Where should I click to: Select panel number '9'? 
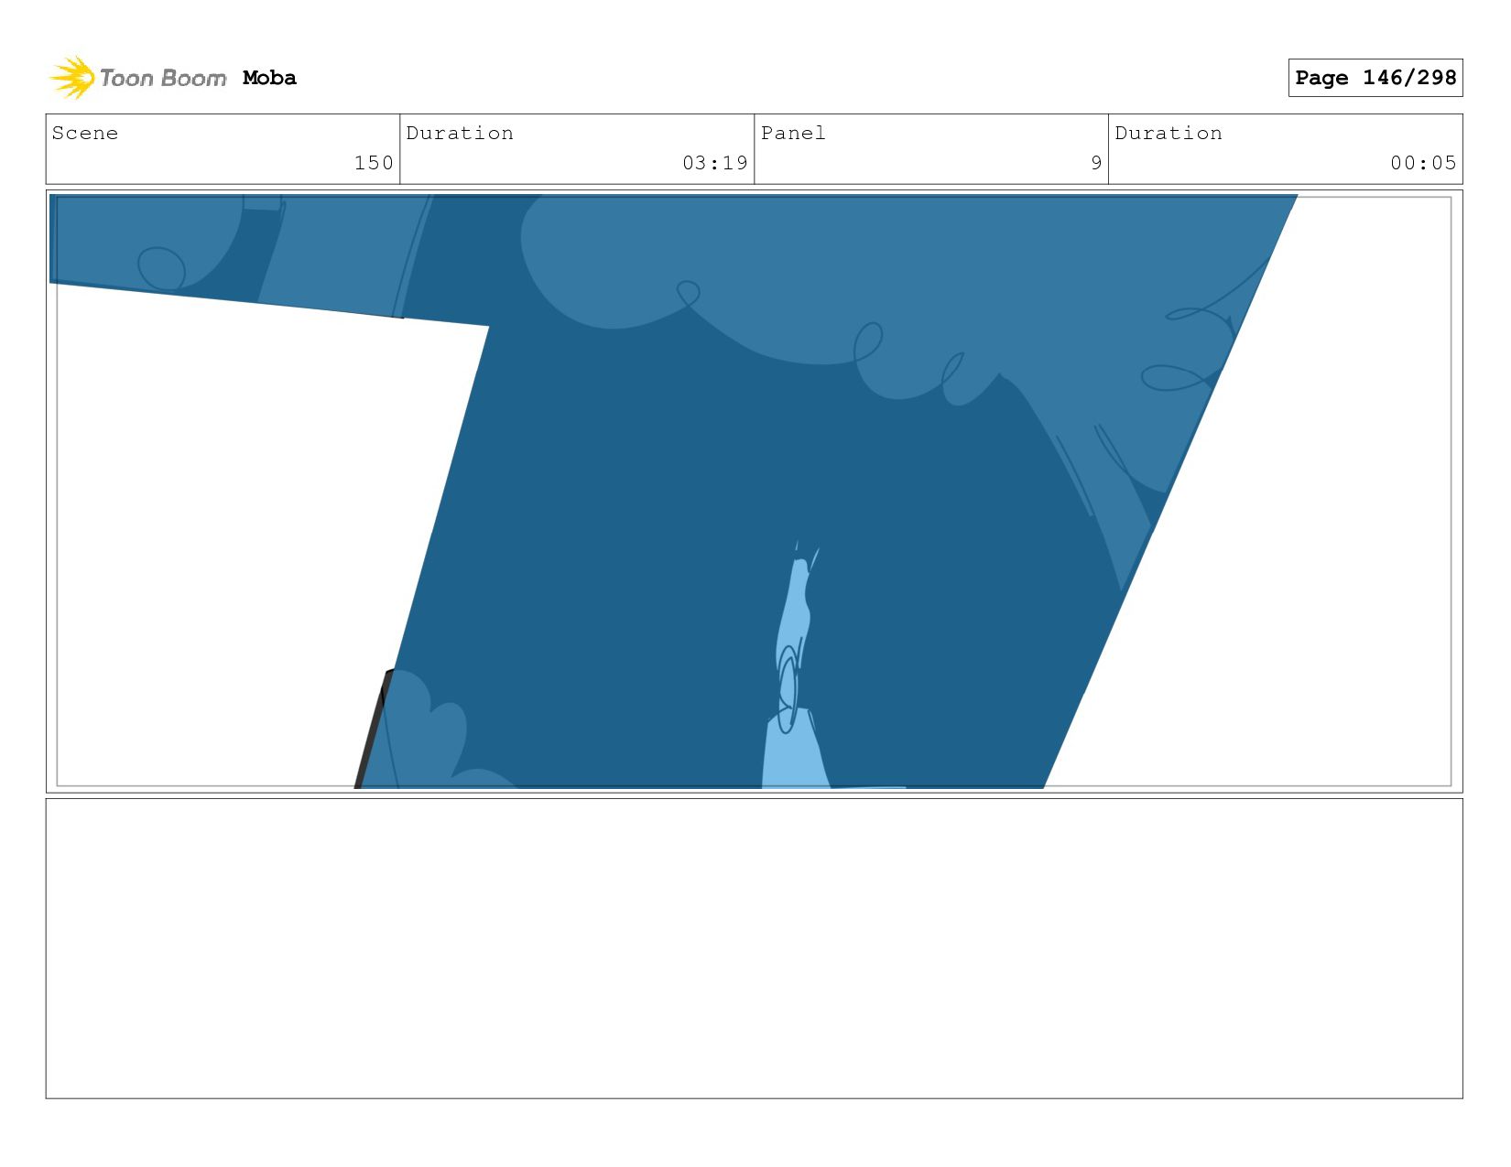pos(1096,163)
